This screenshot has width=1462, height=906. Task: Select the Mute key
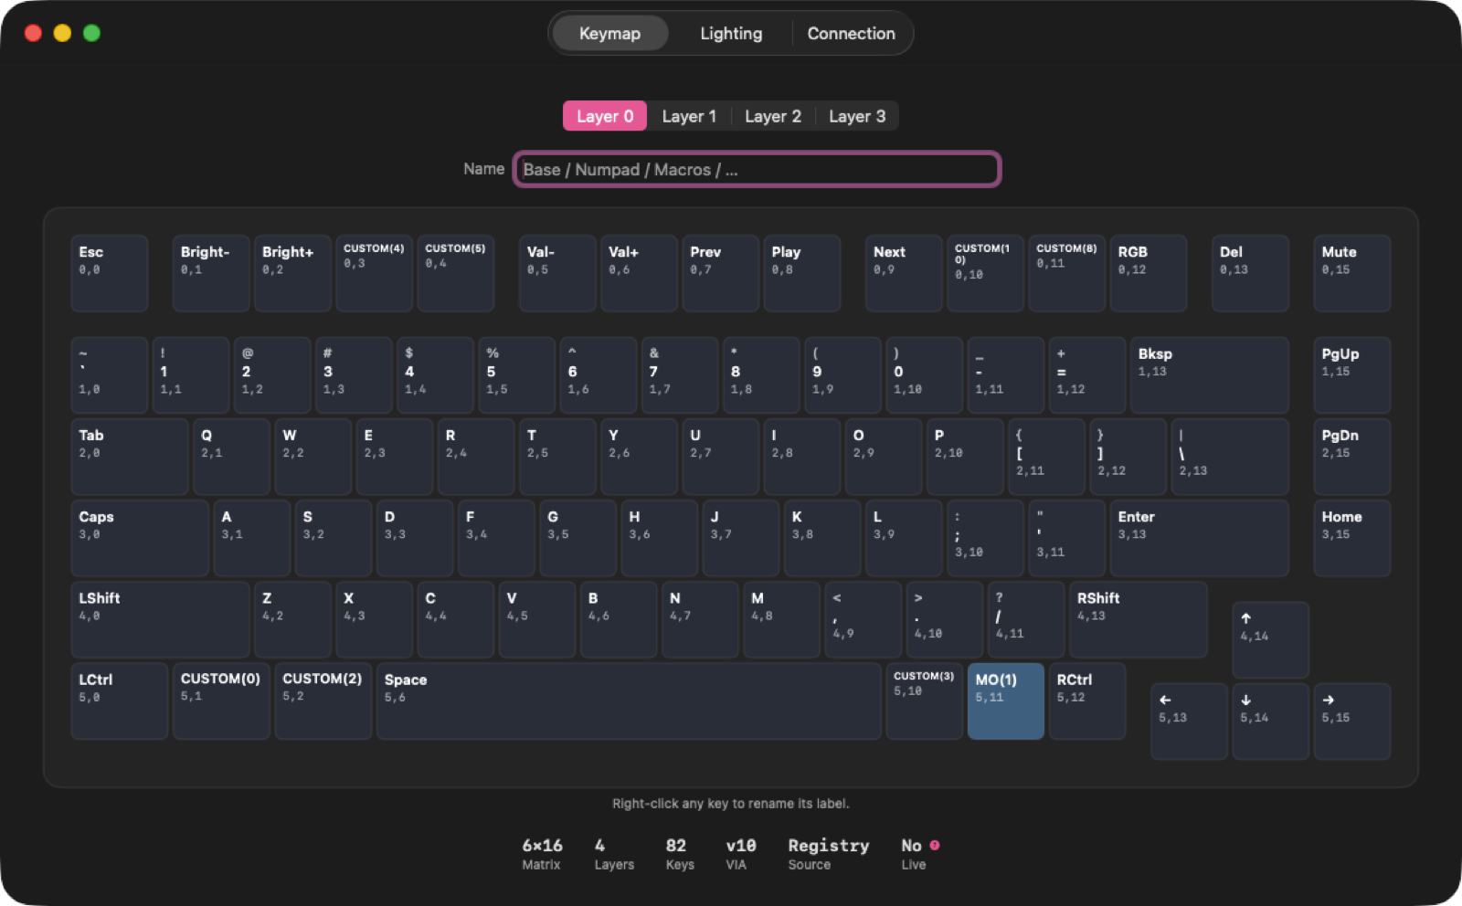pos(1351,273)
